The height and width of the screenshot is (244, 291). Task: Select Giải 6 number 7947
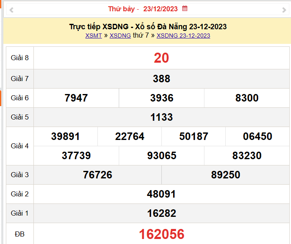(x=76, y=98)
